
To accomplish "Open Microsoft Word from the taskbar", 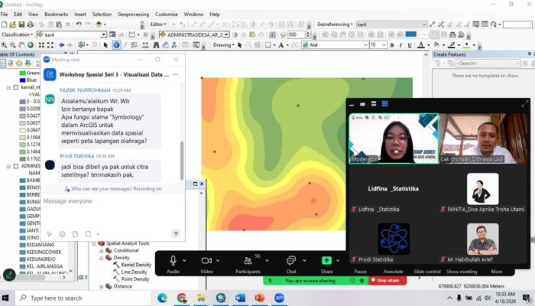I will pyautogui.click(x=240, y=298).
